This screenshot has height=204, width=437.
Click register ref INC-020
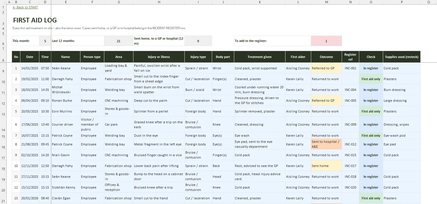coord(350,187)
